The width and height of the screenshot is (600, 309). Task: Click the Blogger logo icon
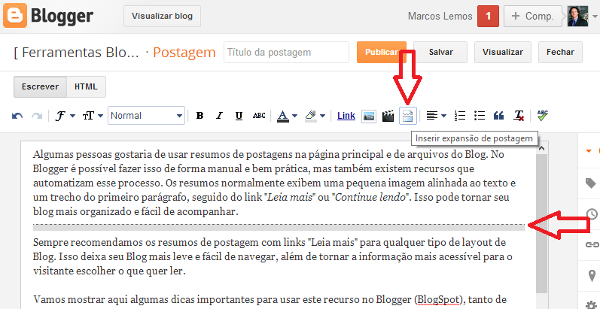[15, 15]
